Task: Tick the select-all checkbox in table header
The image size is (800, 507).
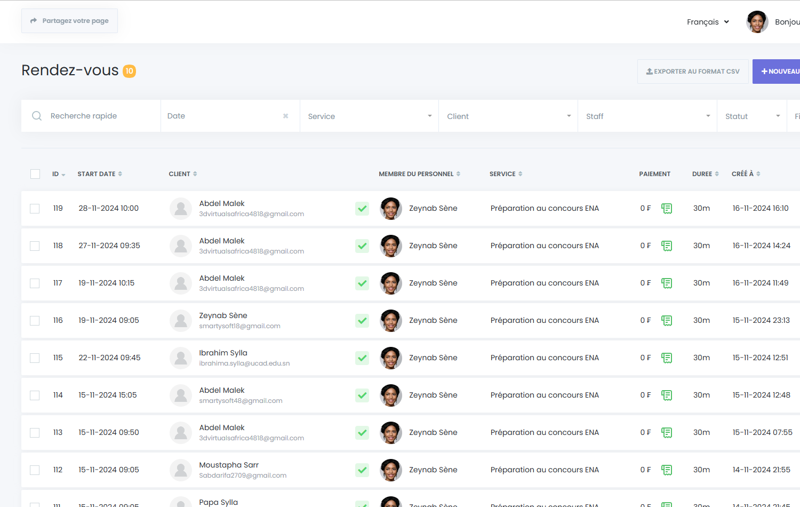Action: [35, 174]
